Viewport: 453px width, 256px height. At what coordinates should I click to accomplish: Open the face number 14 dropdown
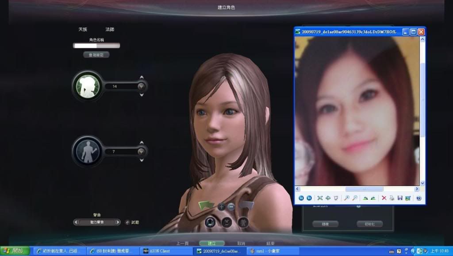[141, 86]
